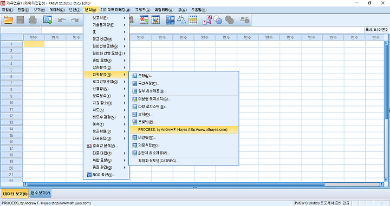Screen dimensions: 390x206
Task: Click the 선형(L) regression icon
Action: click(135, 76)
